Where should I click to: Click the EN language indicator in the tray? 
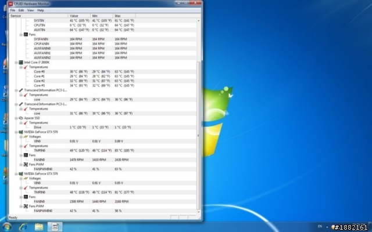click(x=320, y=227)
